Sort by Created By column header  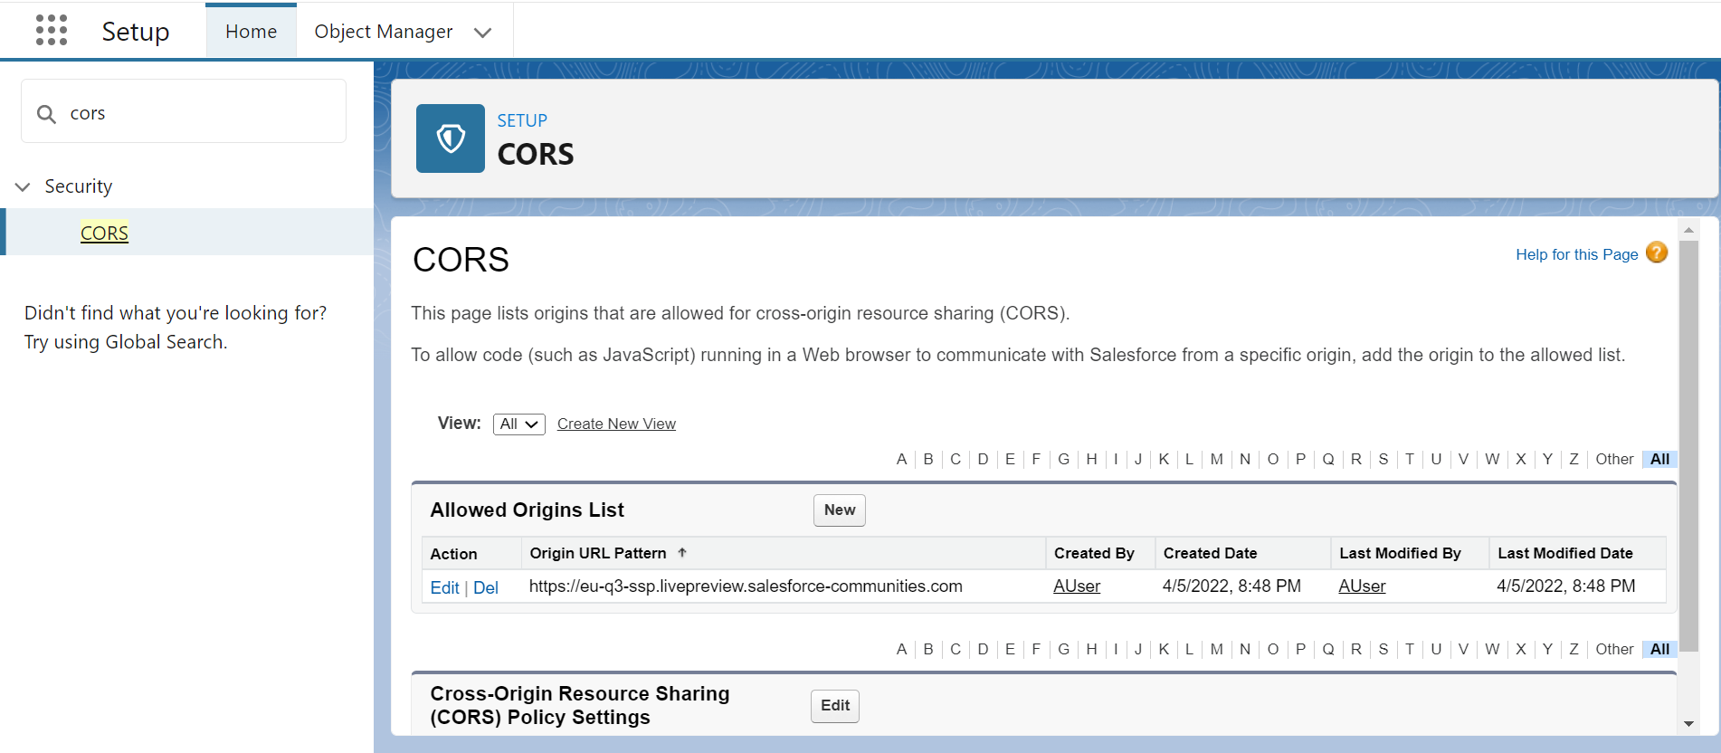tap(1094, 553)
